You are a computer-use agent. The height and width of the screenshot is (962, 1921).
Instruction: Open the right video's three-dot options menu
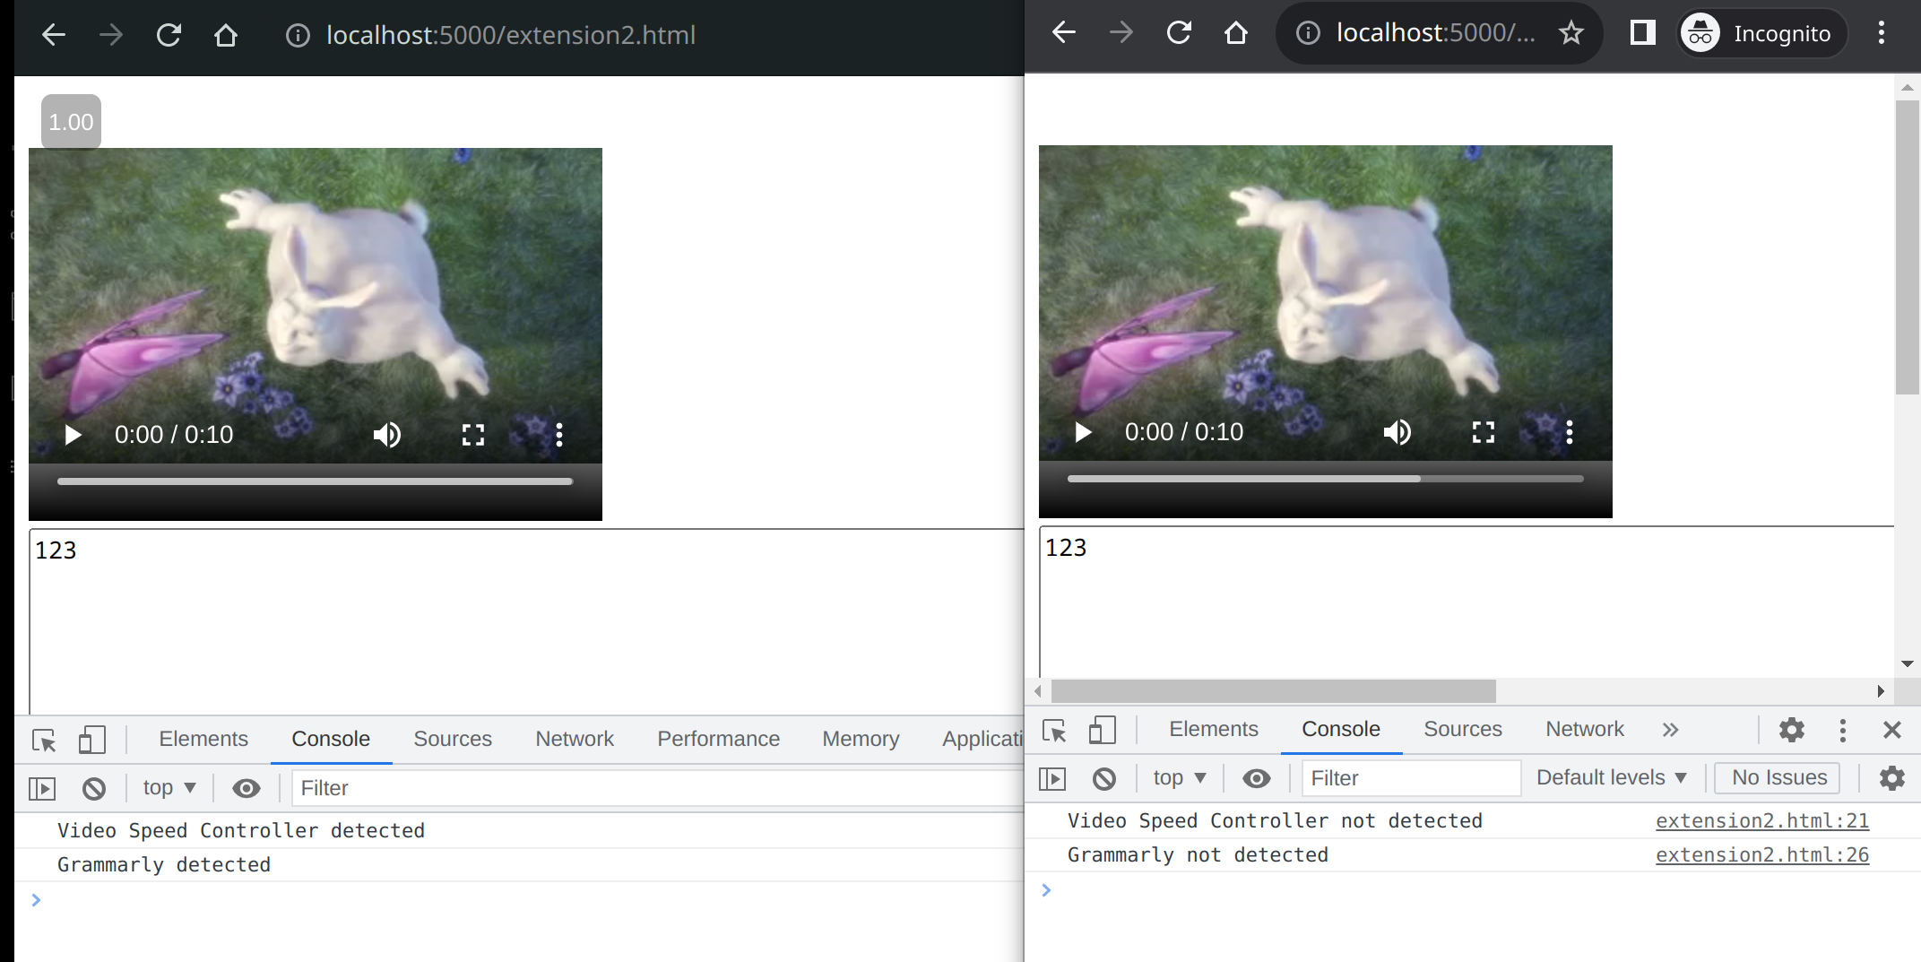click(1569, 432)
